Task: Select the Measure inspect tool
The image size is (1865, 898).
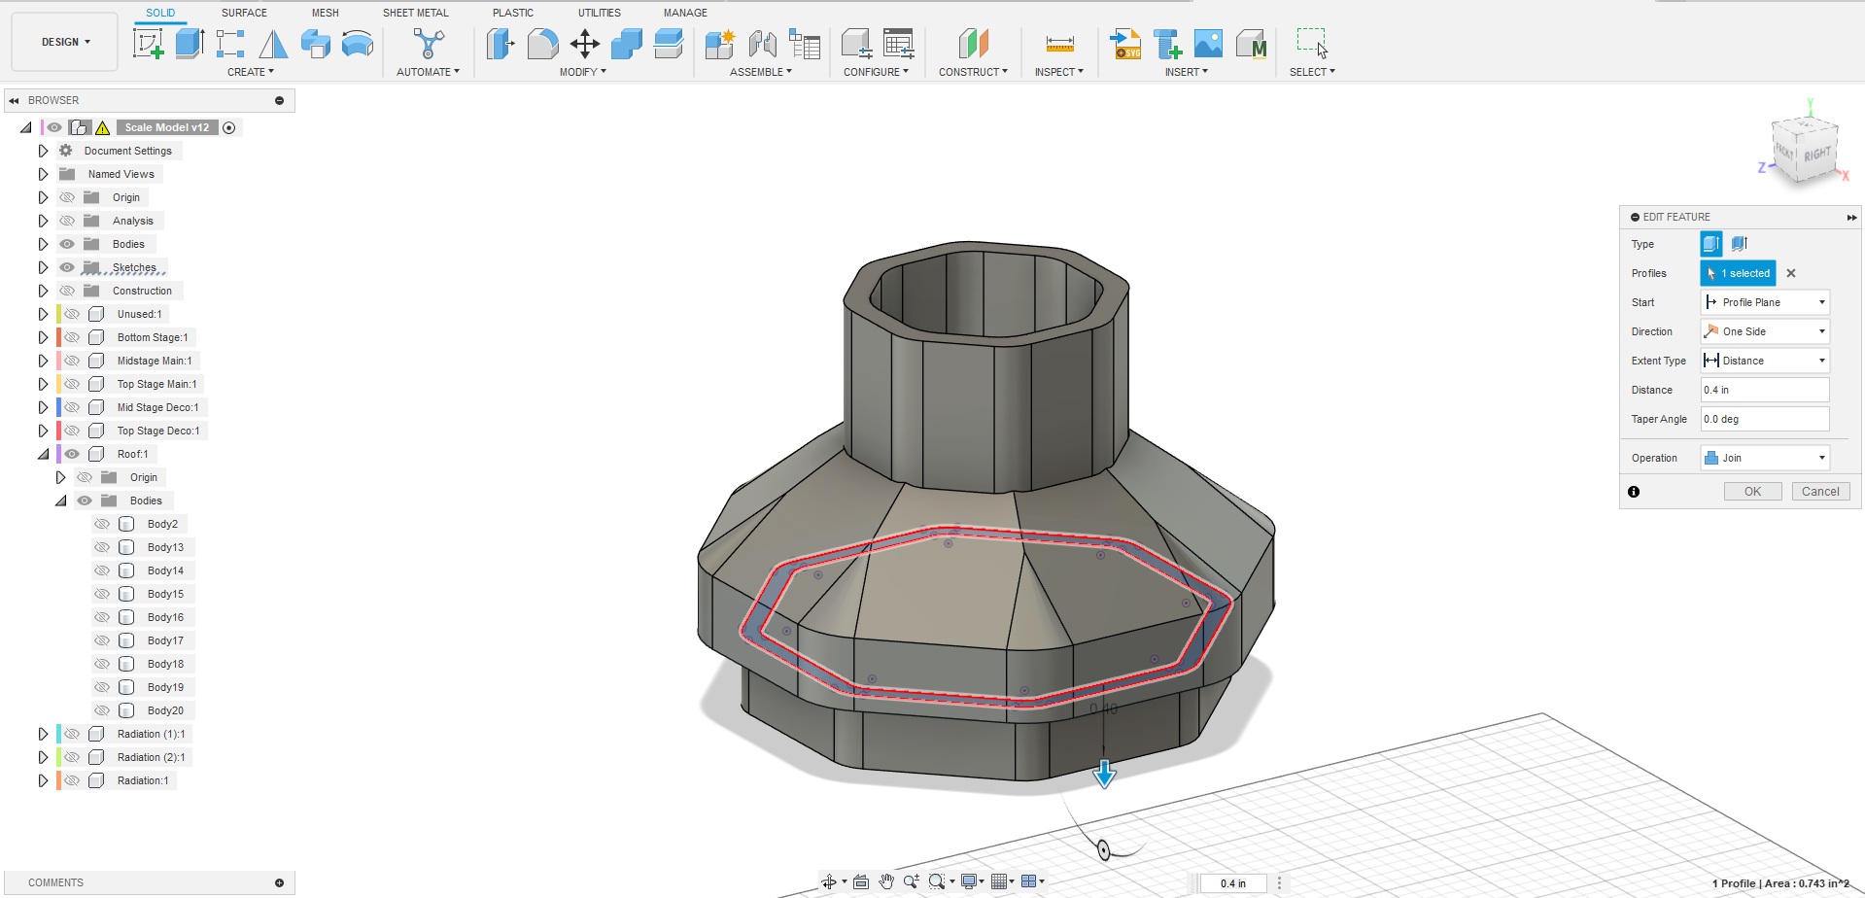Action: click(1059, 44)
